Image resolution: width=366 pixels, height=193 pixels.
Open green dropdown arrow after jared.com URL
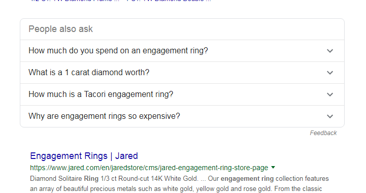[x=273, y=168]
